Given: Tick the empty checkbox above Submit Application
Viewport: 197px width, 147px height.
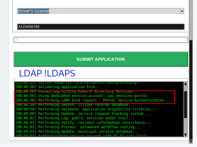Looking at the screenshot, I should coord(17,40).
